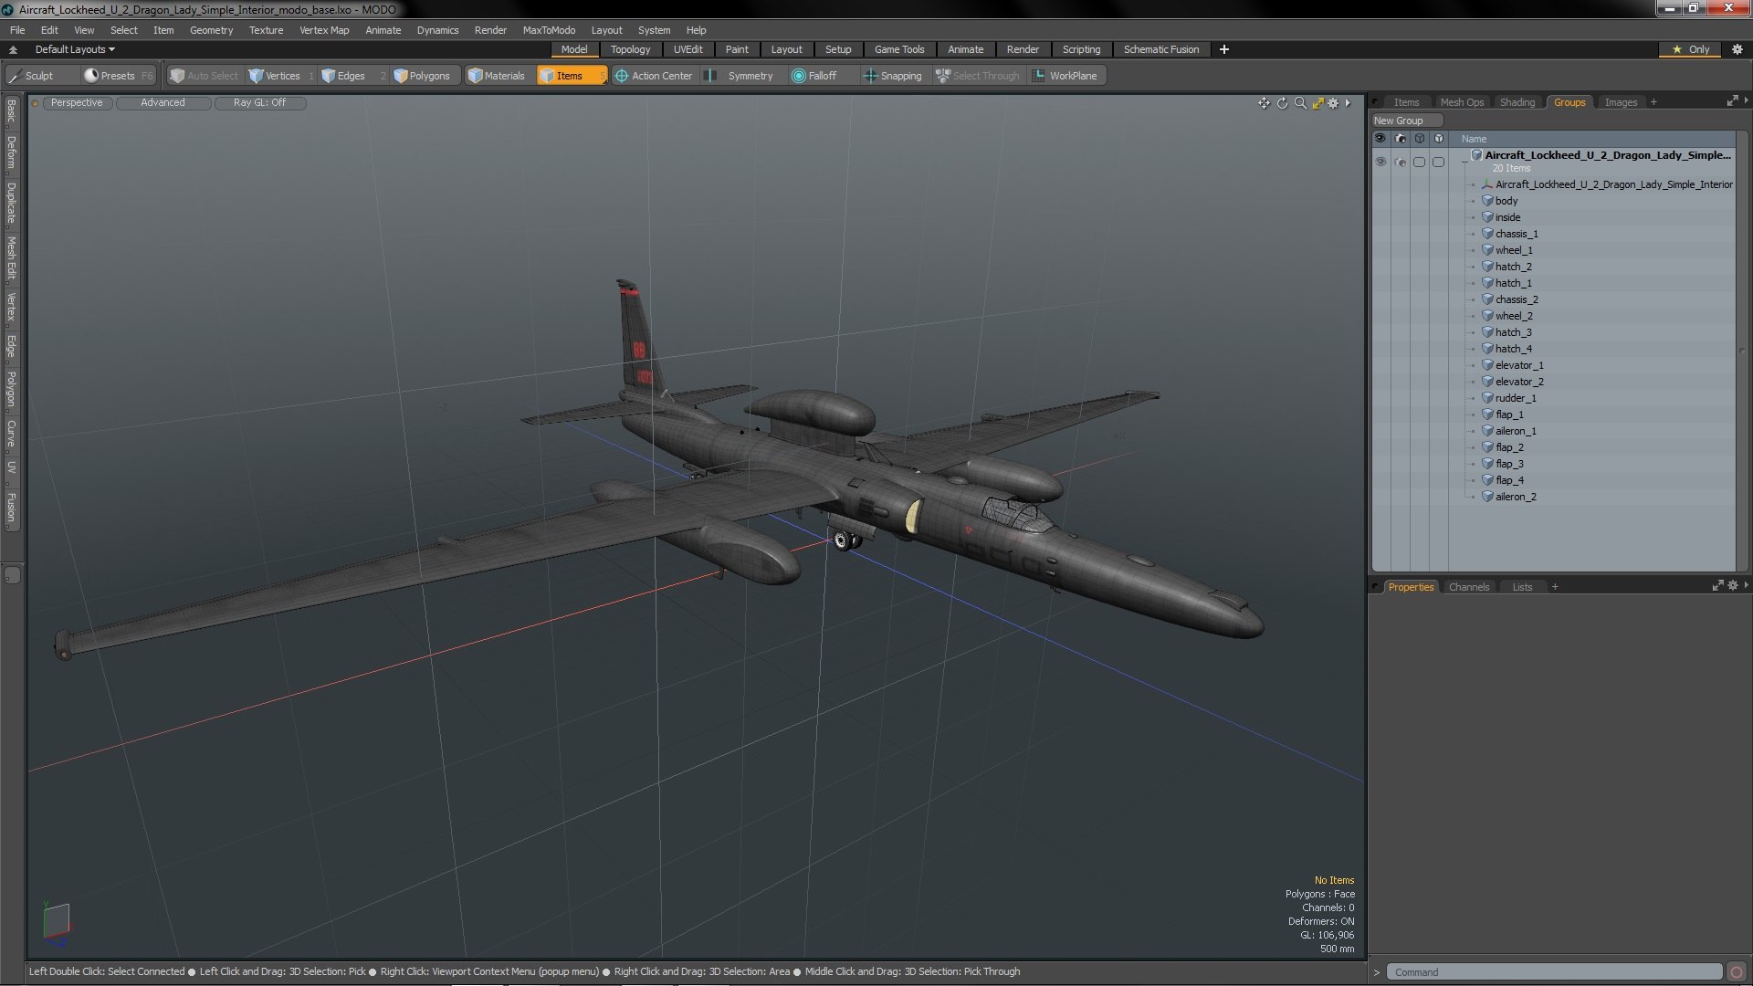Click the Materials selection mode button

coord(497,76)
